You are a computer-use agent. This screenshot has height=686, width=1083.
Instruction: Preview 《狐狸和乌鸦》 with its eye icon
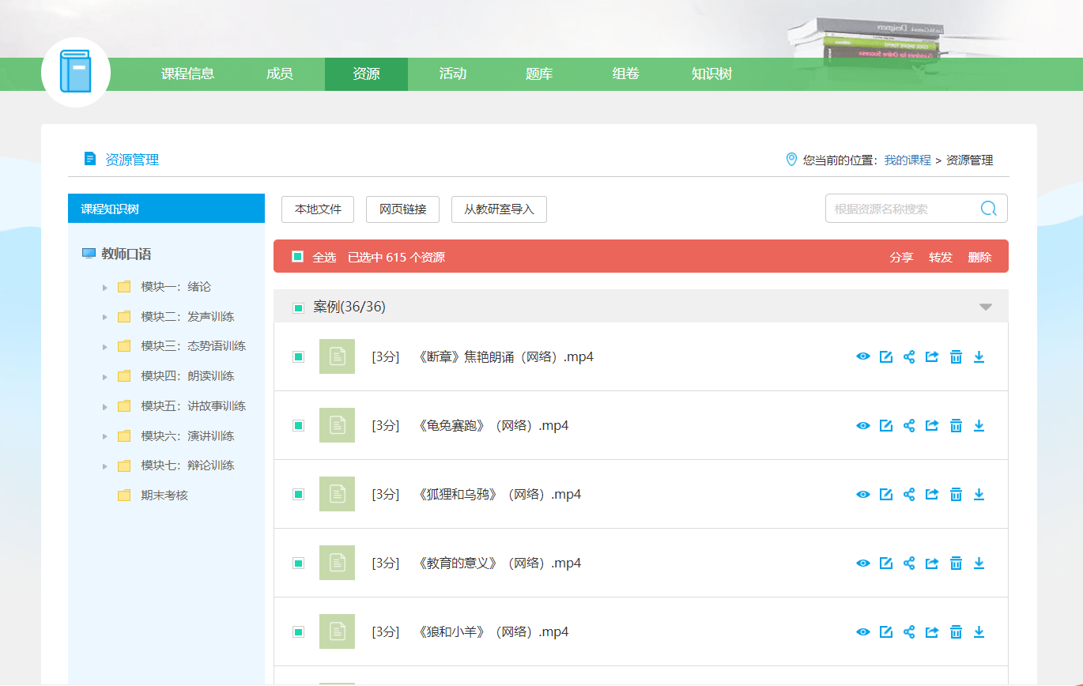tap(863, 494)
